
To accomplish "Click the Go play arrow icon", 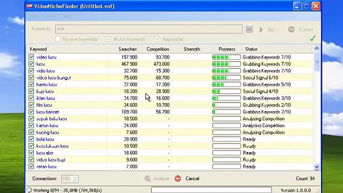I will tap(261, 29).
